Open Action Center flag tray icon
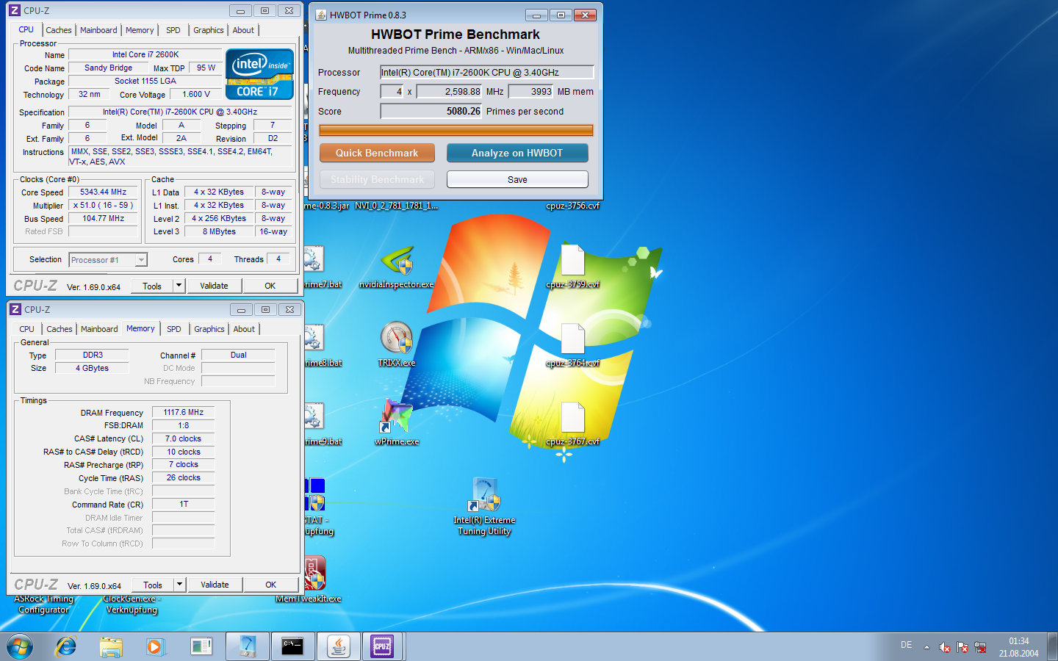1058x661 pixels. [962, 646]
